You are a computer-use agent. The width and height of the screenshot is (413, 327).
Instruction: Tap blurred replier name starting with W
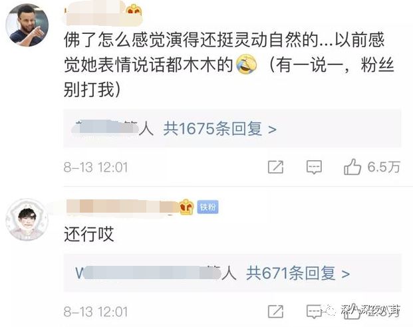tap(148, 273)
